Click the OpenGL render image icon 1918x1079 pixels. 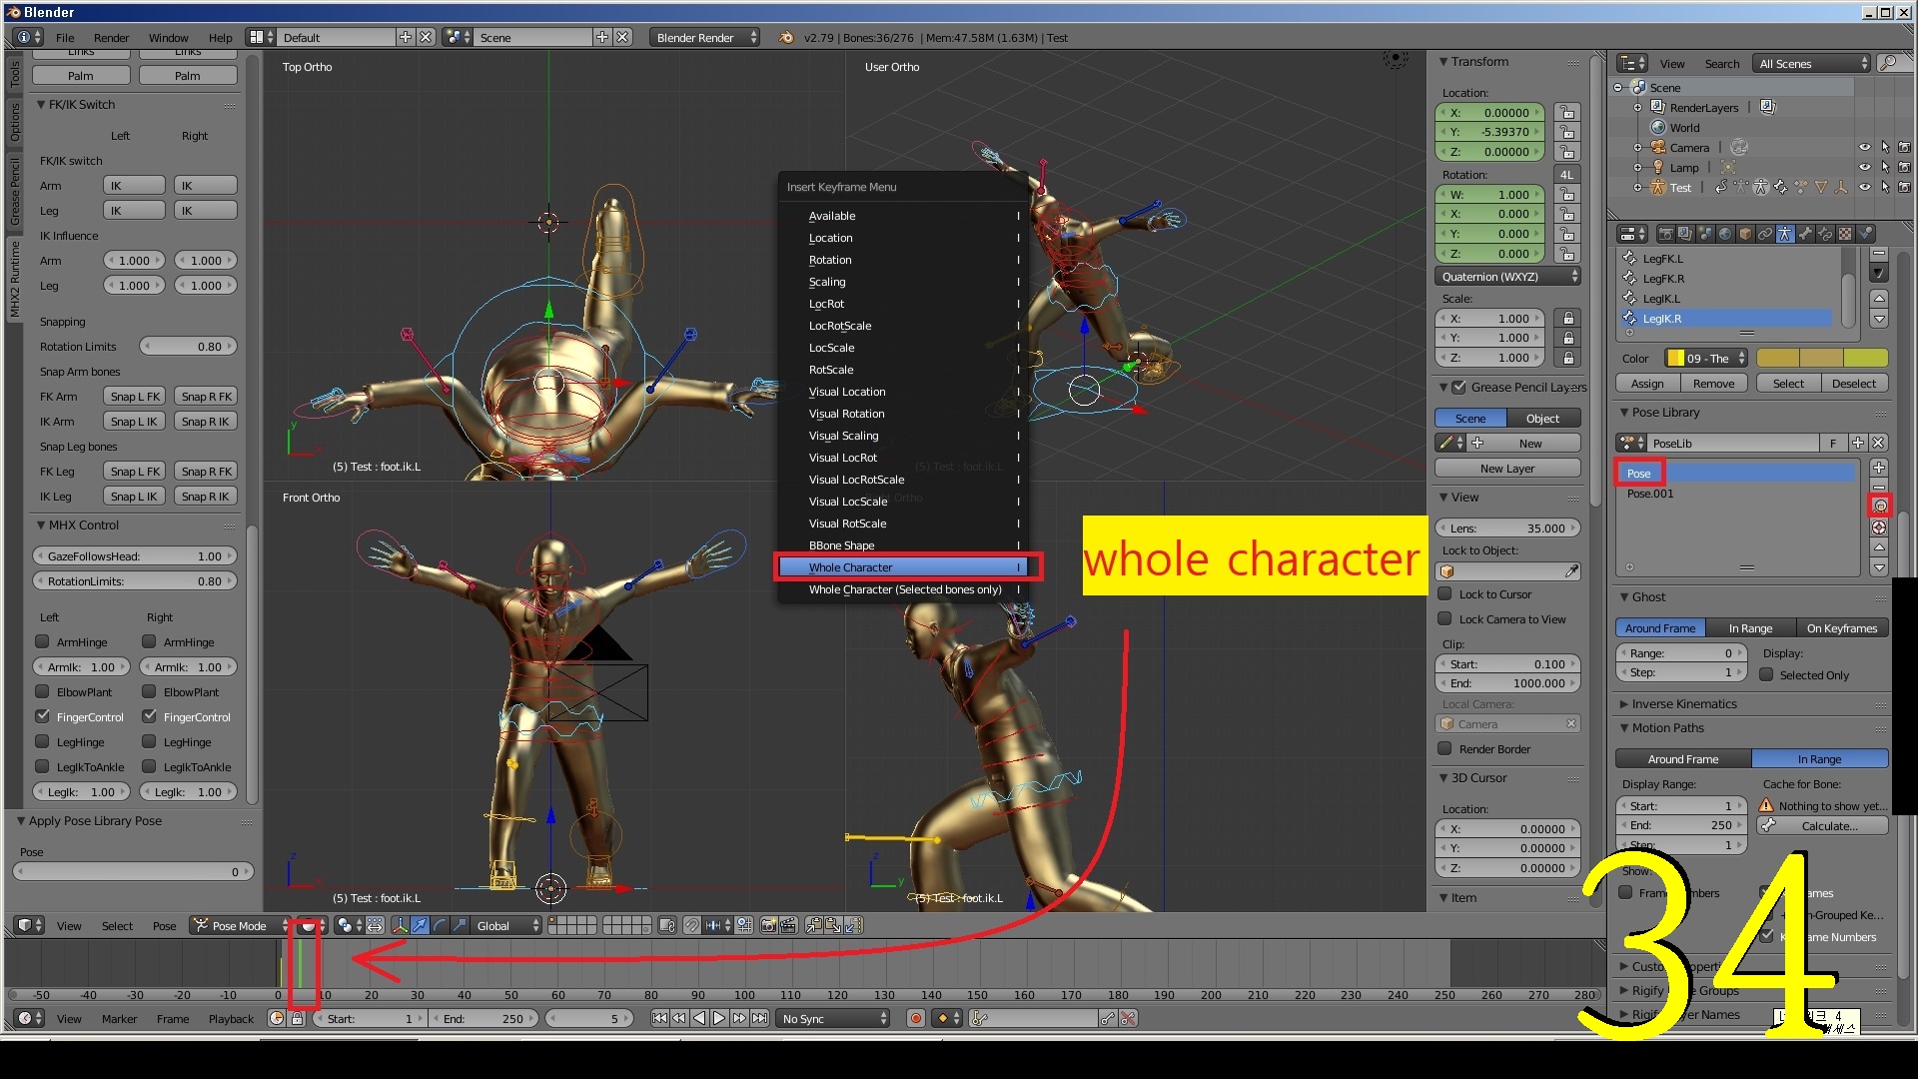(x=768, y=926)
